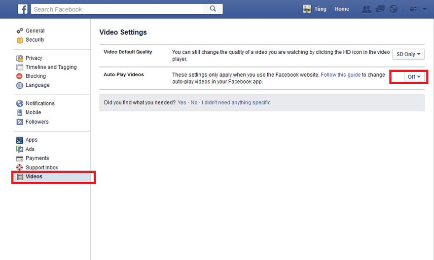The width and height of the screenshot is (434, 260).
Task: Open the messages icon in header
Action: [380, 9]
